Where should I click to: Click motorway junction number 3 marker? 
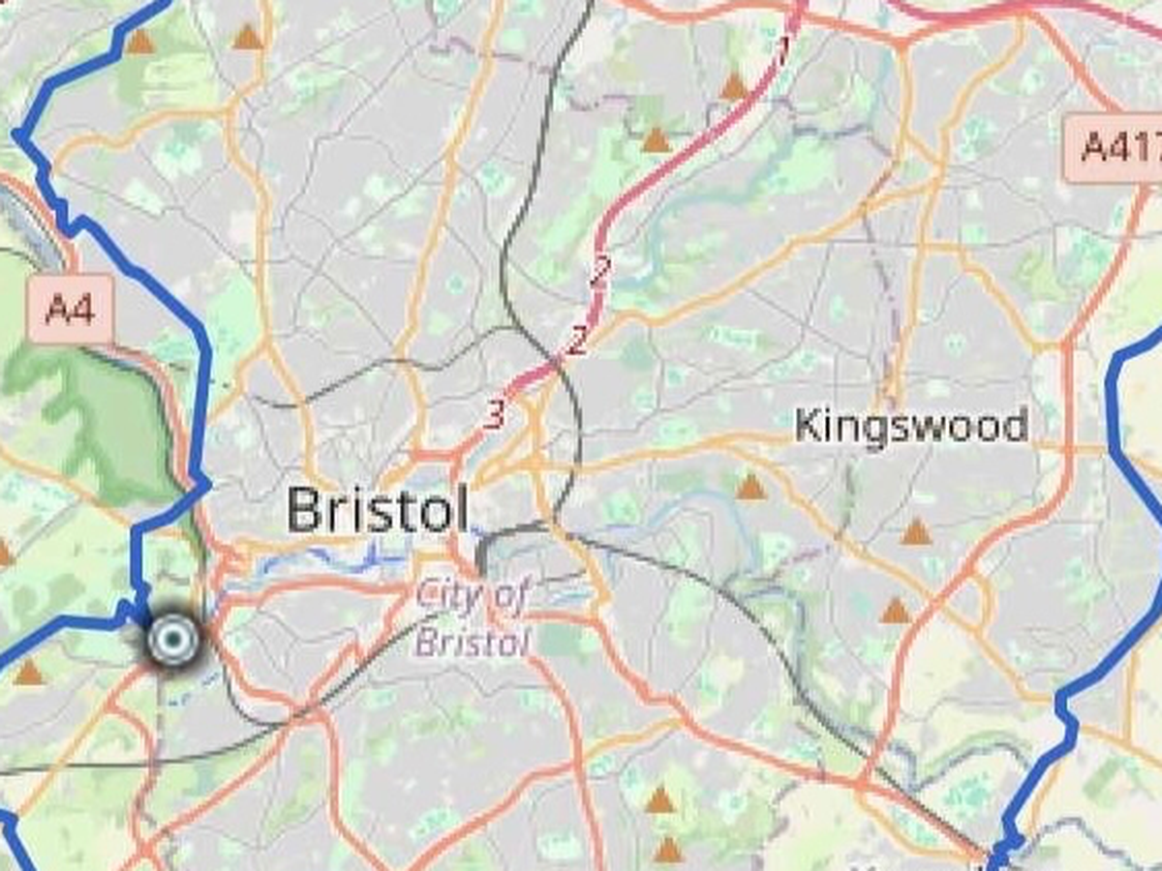coord(495,414)
